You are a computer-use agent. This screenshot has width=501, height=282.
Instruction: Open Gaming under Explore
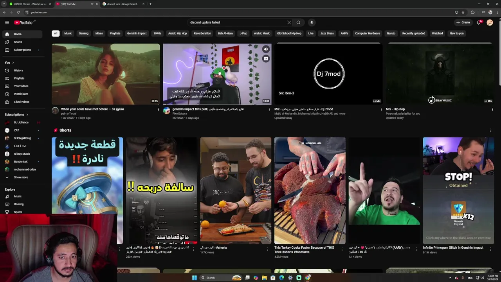[23, 204]
